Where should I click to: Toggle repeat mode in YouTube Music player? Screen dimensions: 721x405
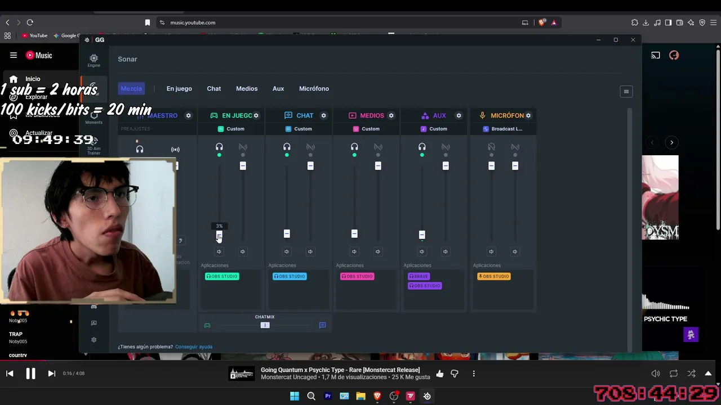674,373
